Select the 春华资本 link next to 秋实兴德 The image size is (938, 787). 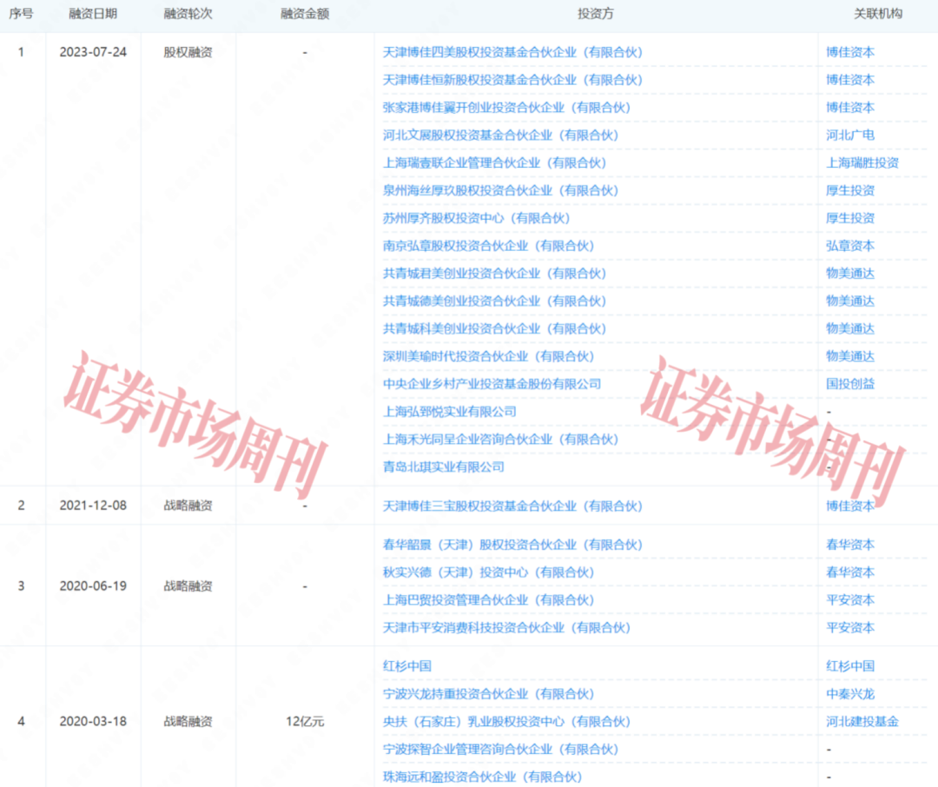click(849, 572)
